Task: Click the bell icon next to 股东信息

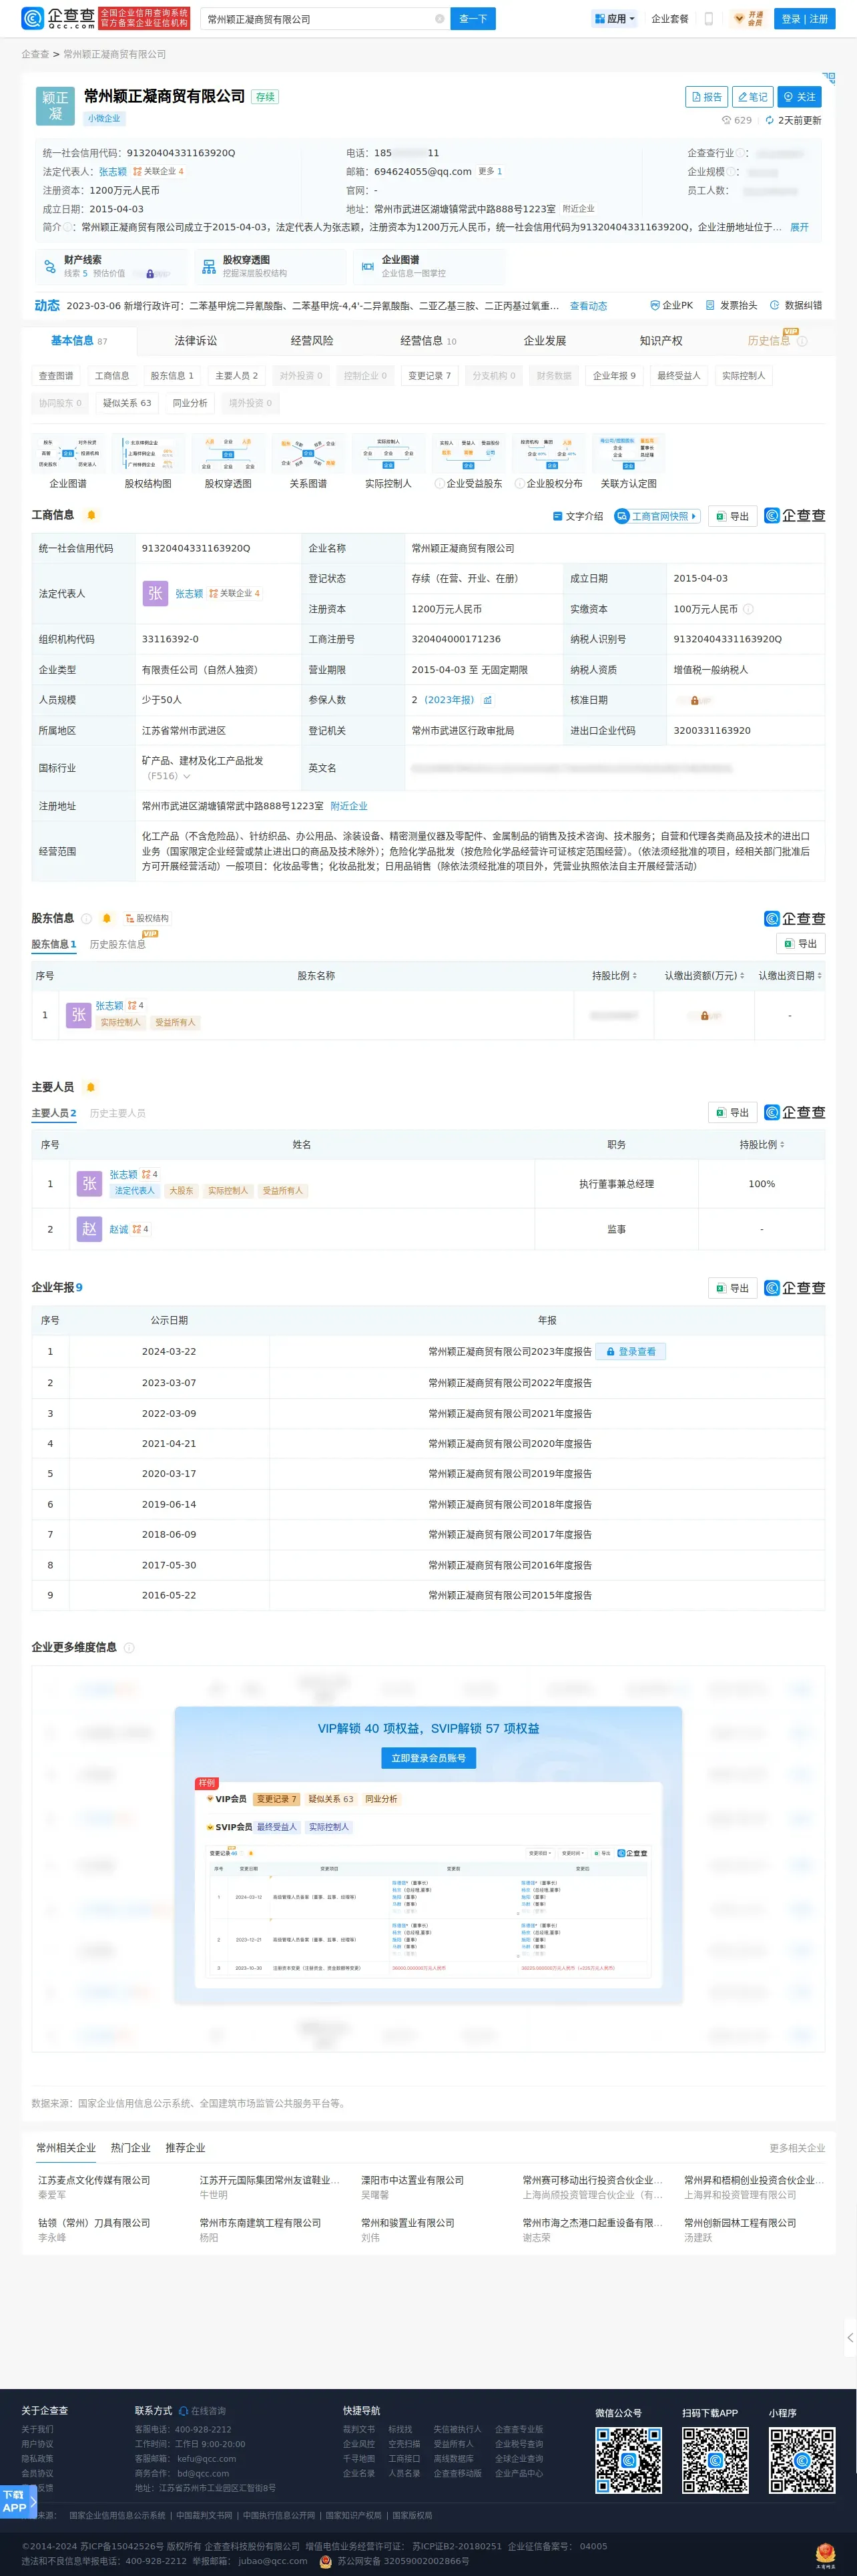Action: (x=106, y=918)
